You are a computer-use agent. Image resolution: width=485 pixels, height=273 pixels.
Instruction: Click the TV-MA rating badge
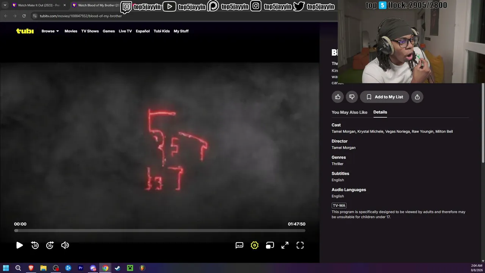[x=339, y=206]
